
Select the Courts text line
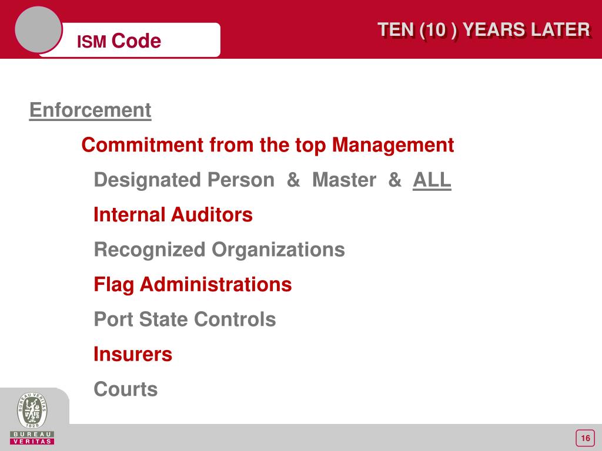coord(126,389)
